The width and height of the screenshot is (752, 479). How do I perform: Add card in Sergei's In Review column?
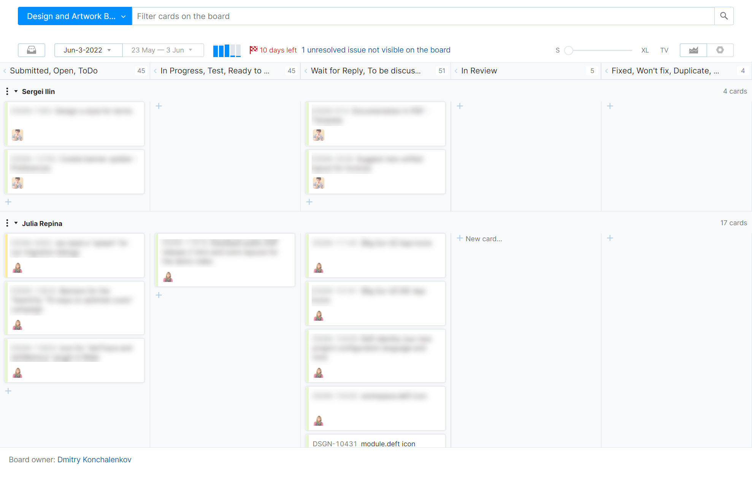[460, 106]
